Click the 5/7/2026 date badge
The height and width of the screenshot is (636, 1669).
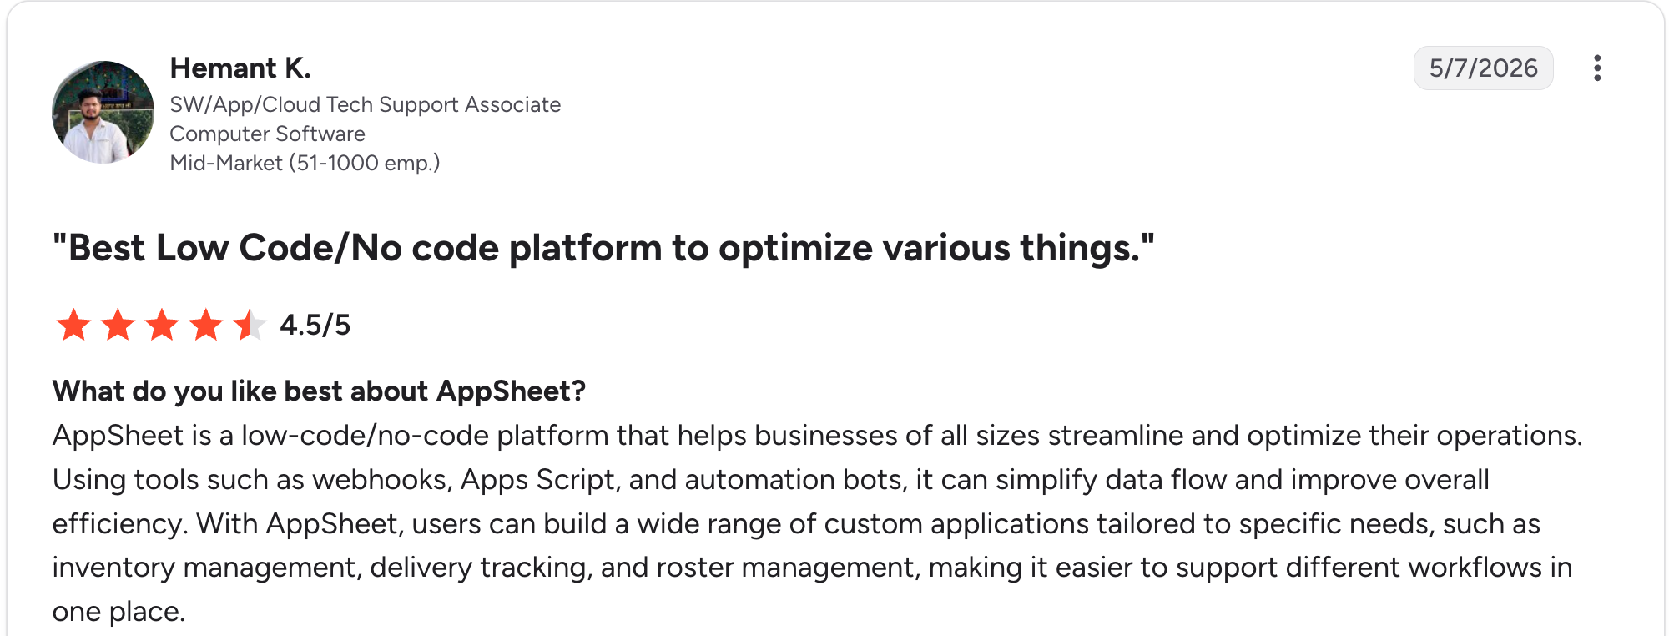pyautogui.click(x=1483, y=68)
